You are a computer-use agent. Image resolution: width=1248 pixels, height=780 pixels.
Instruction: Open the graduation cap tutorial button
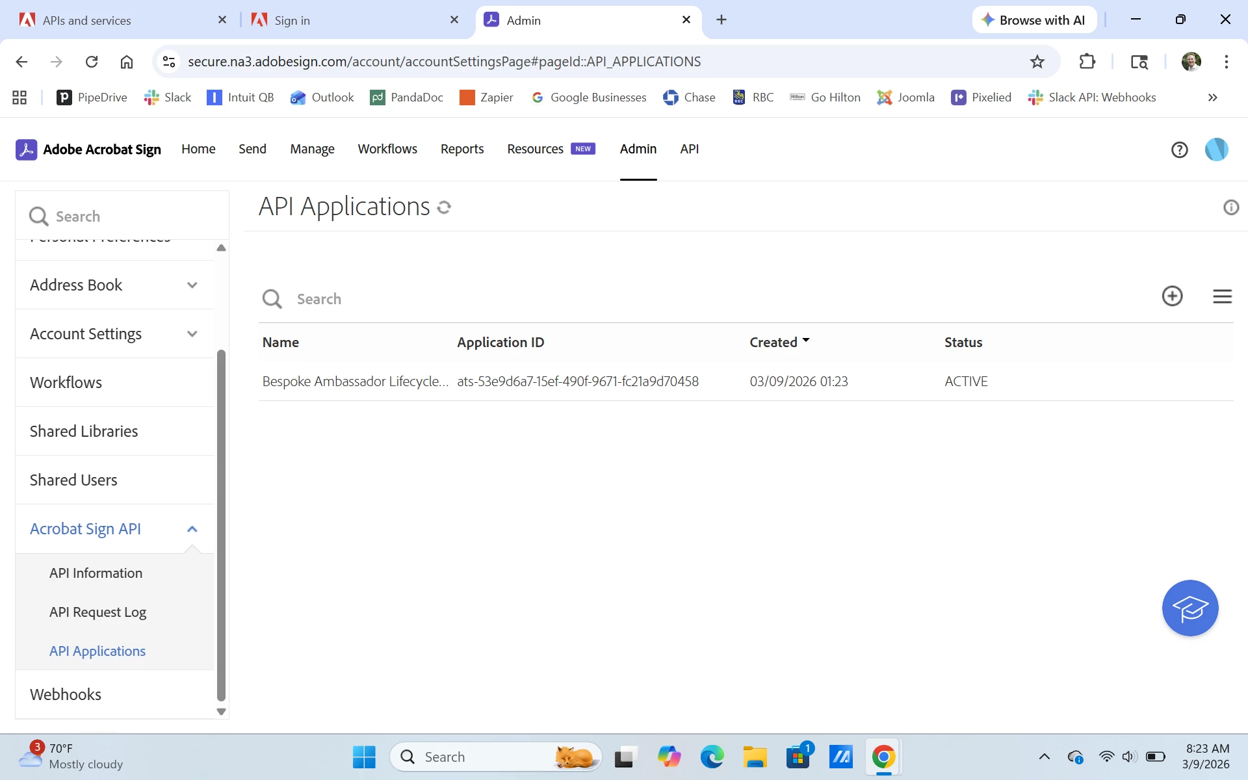click(x=1189, y=608)
